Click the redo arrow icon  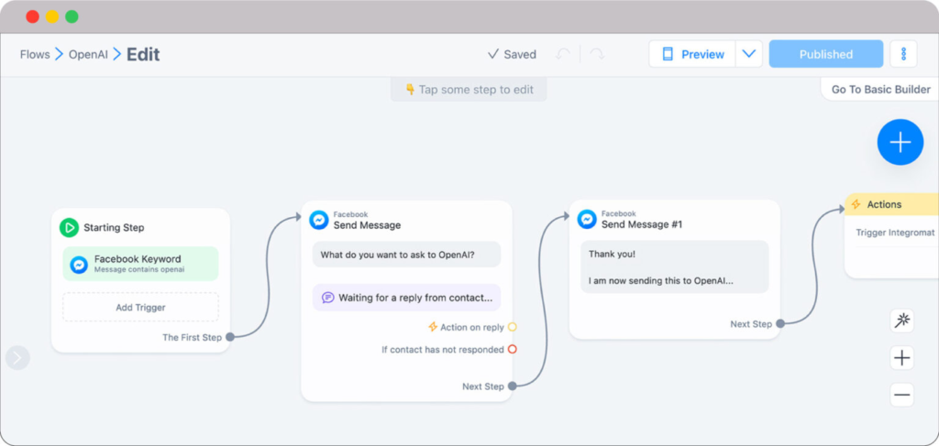click(597, 54)
